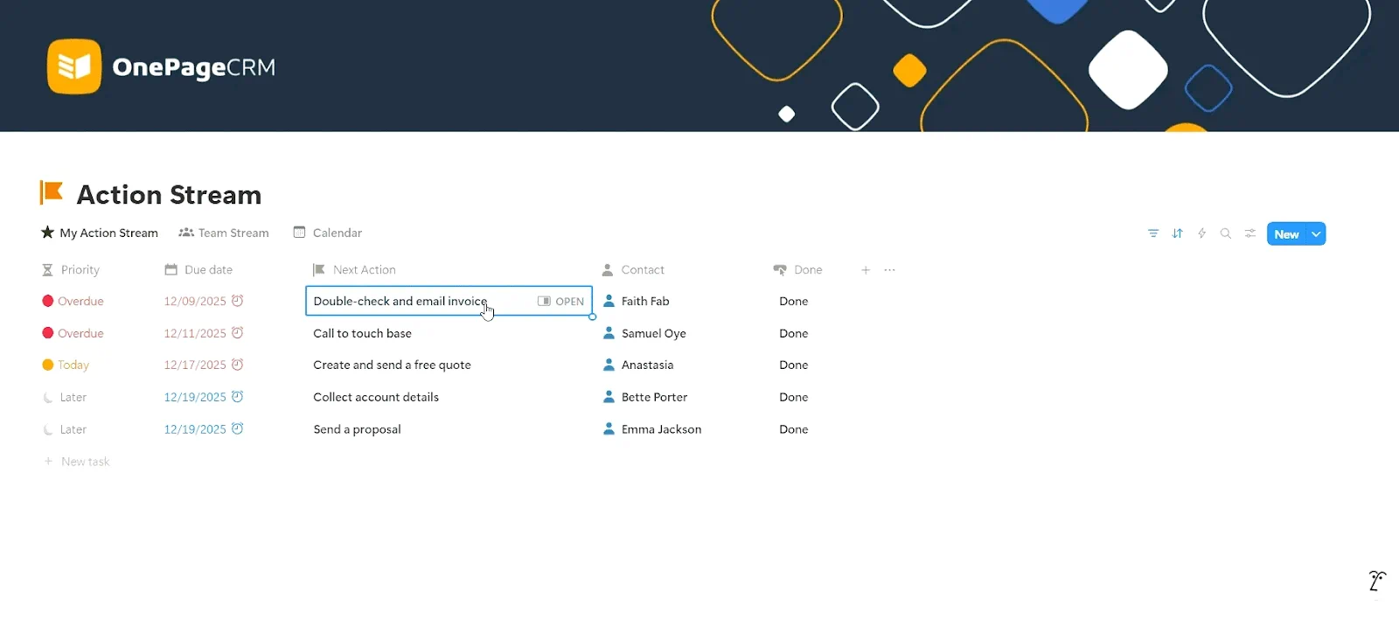Click person icon beside Samuel Oye

coord(609,333)
